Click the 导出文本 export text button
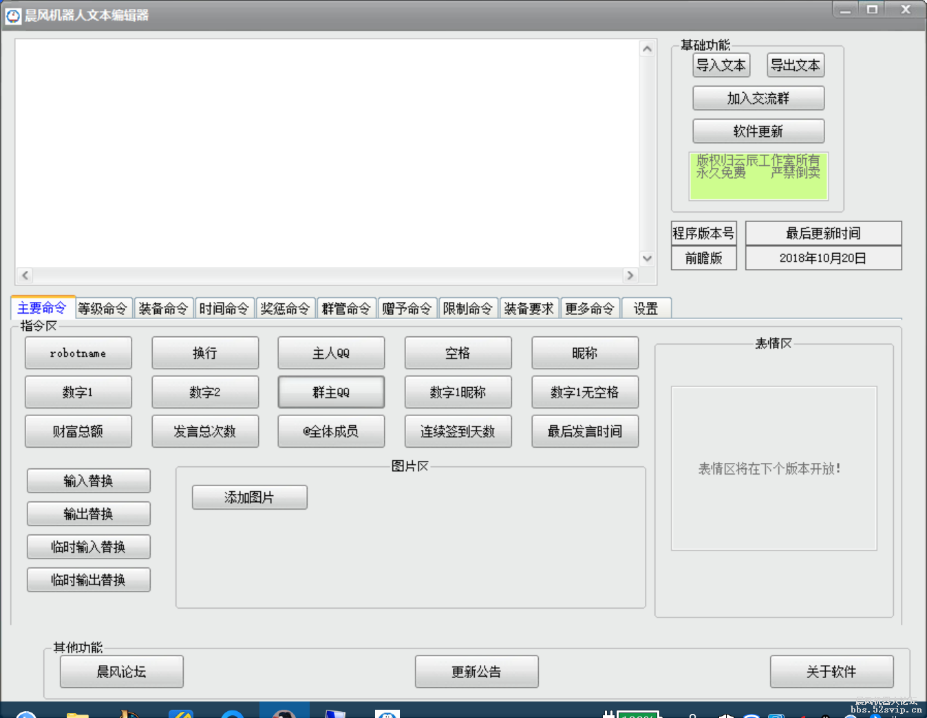 pos(795,65)
